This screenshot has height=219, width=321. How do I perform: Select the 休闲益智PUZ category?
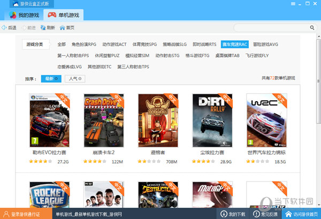coord(107,56)
